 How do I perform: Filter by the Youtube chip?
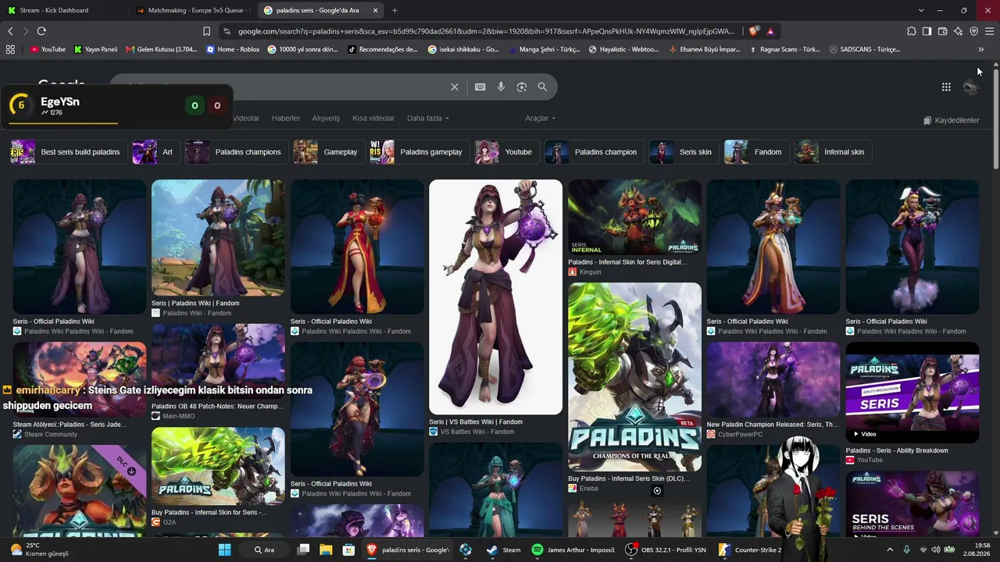[x=505, y=152]
